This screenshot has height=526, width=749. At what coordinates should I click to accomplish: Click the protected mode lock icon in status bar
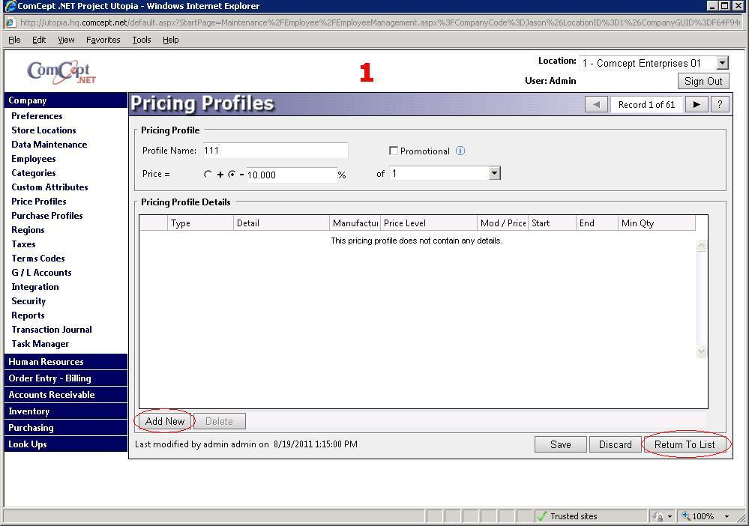(x=658, y=516)
